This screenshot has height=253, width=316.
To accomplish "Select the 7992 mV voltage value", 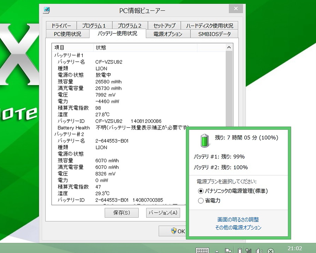I will (105, 95).
